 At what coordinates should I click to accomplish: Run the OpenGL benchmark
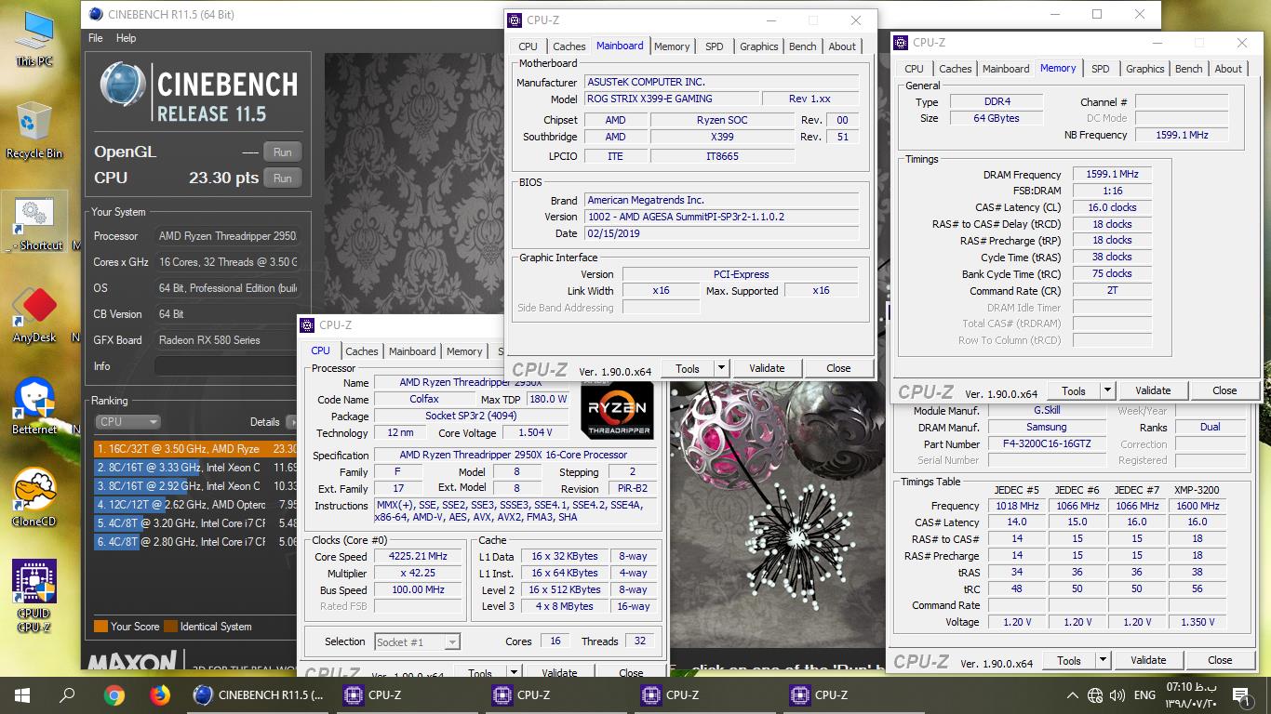pos(283,152)
